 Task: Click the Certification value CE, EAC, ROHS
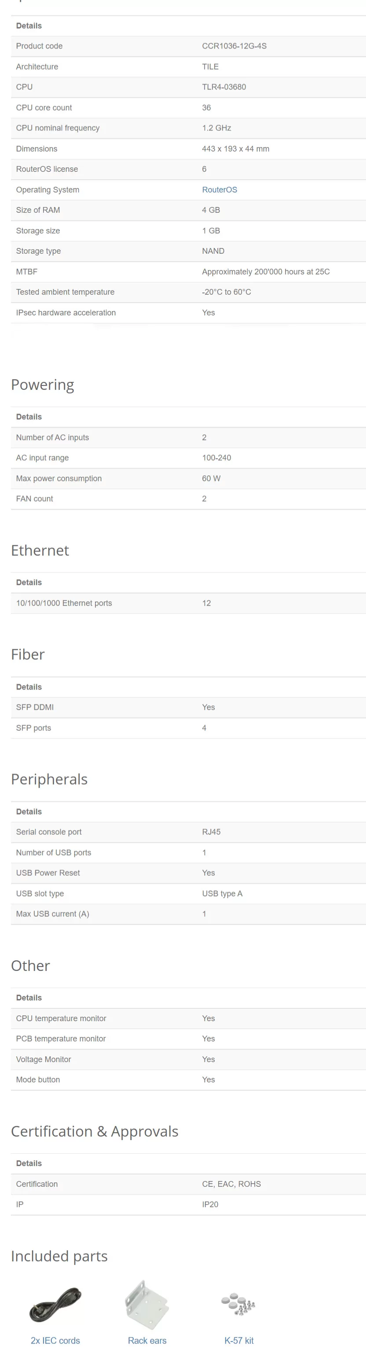coord(231,1184)
